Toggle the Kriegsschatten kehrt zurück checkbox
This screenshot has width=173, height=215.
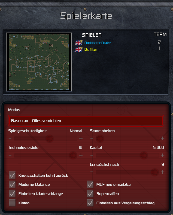pos(12,175)
